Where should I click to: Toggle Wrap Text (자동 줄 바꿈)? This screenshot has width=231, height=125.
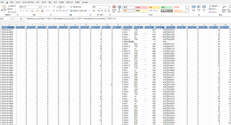(75, 7)
